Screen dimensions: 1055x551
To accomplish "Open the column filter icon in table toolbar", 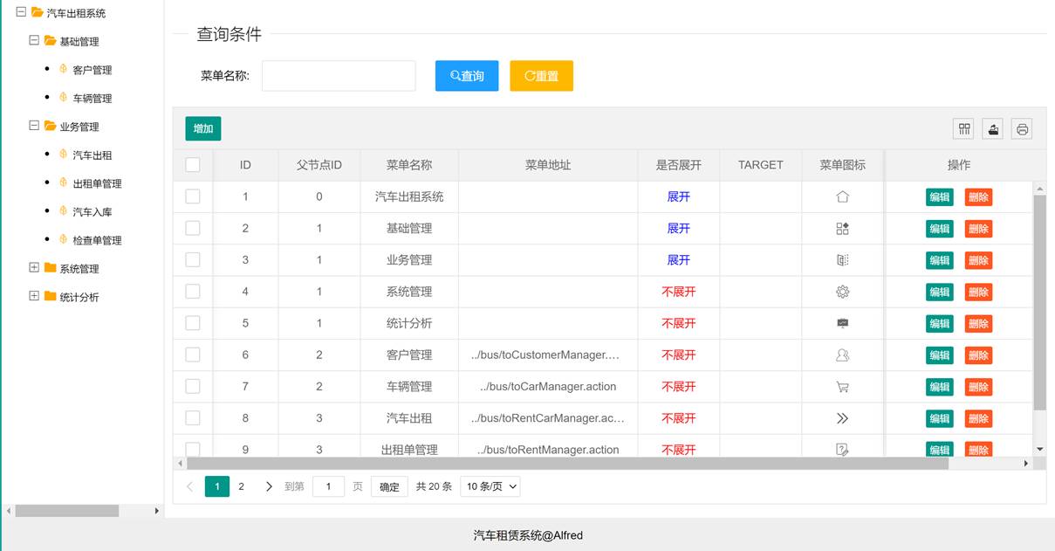I will pyautogui.click(x=964, y=129).
